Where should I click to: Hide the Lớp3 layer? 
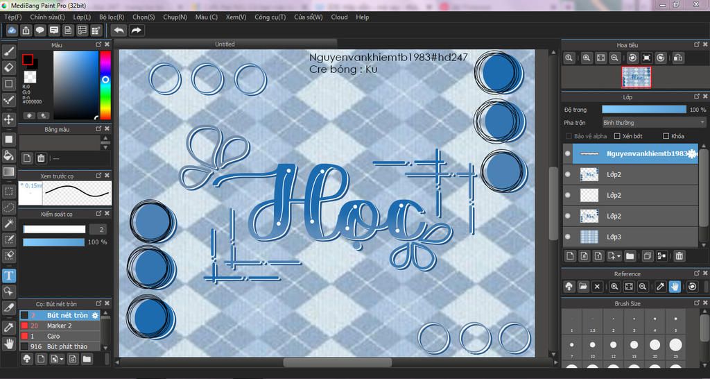[x=567, y=237]
